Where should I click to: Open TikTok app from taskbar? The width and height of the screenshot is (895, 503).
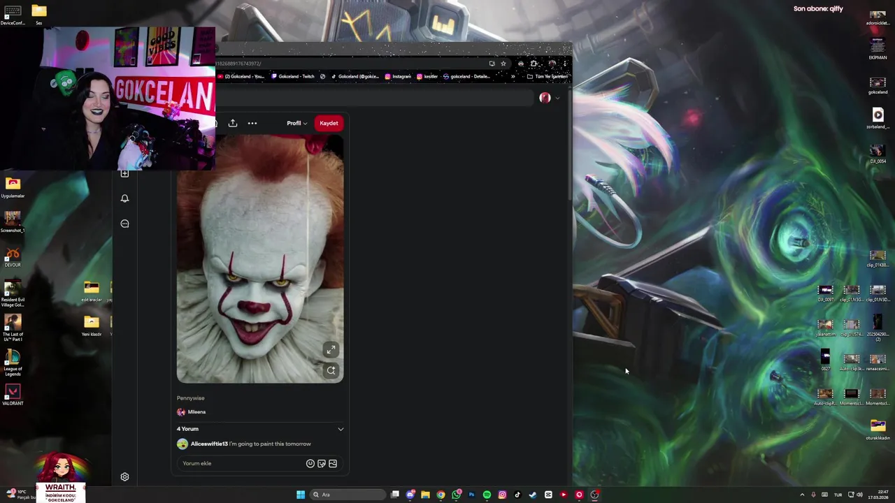(517, 495)
